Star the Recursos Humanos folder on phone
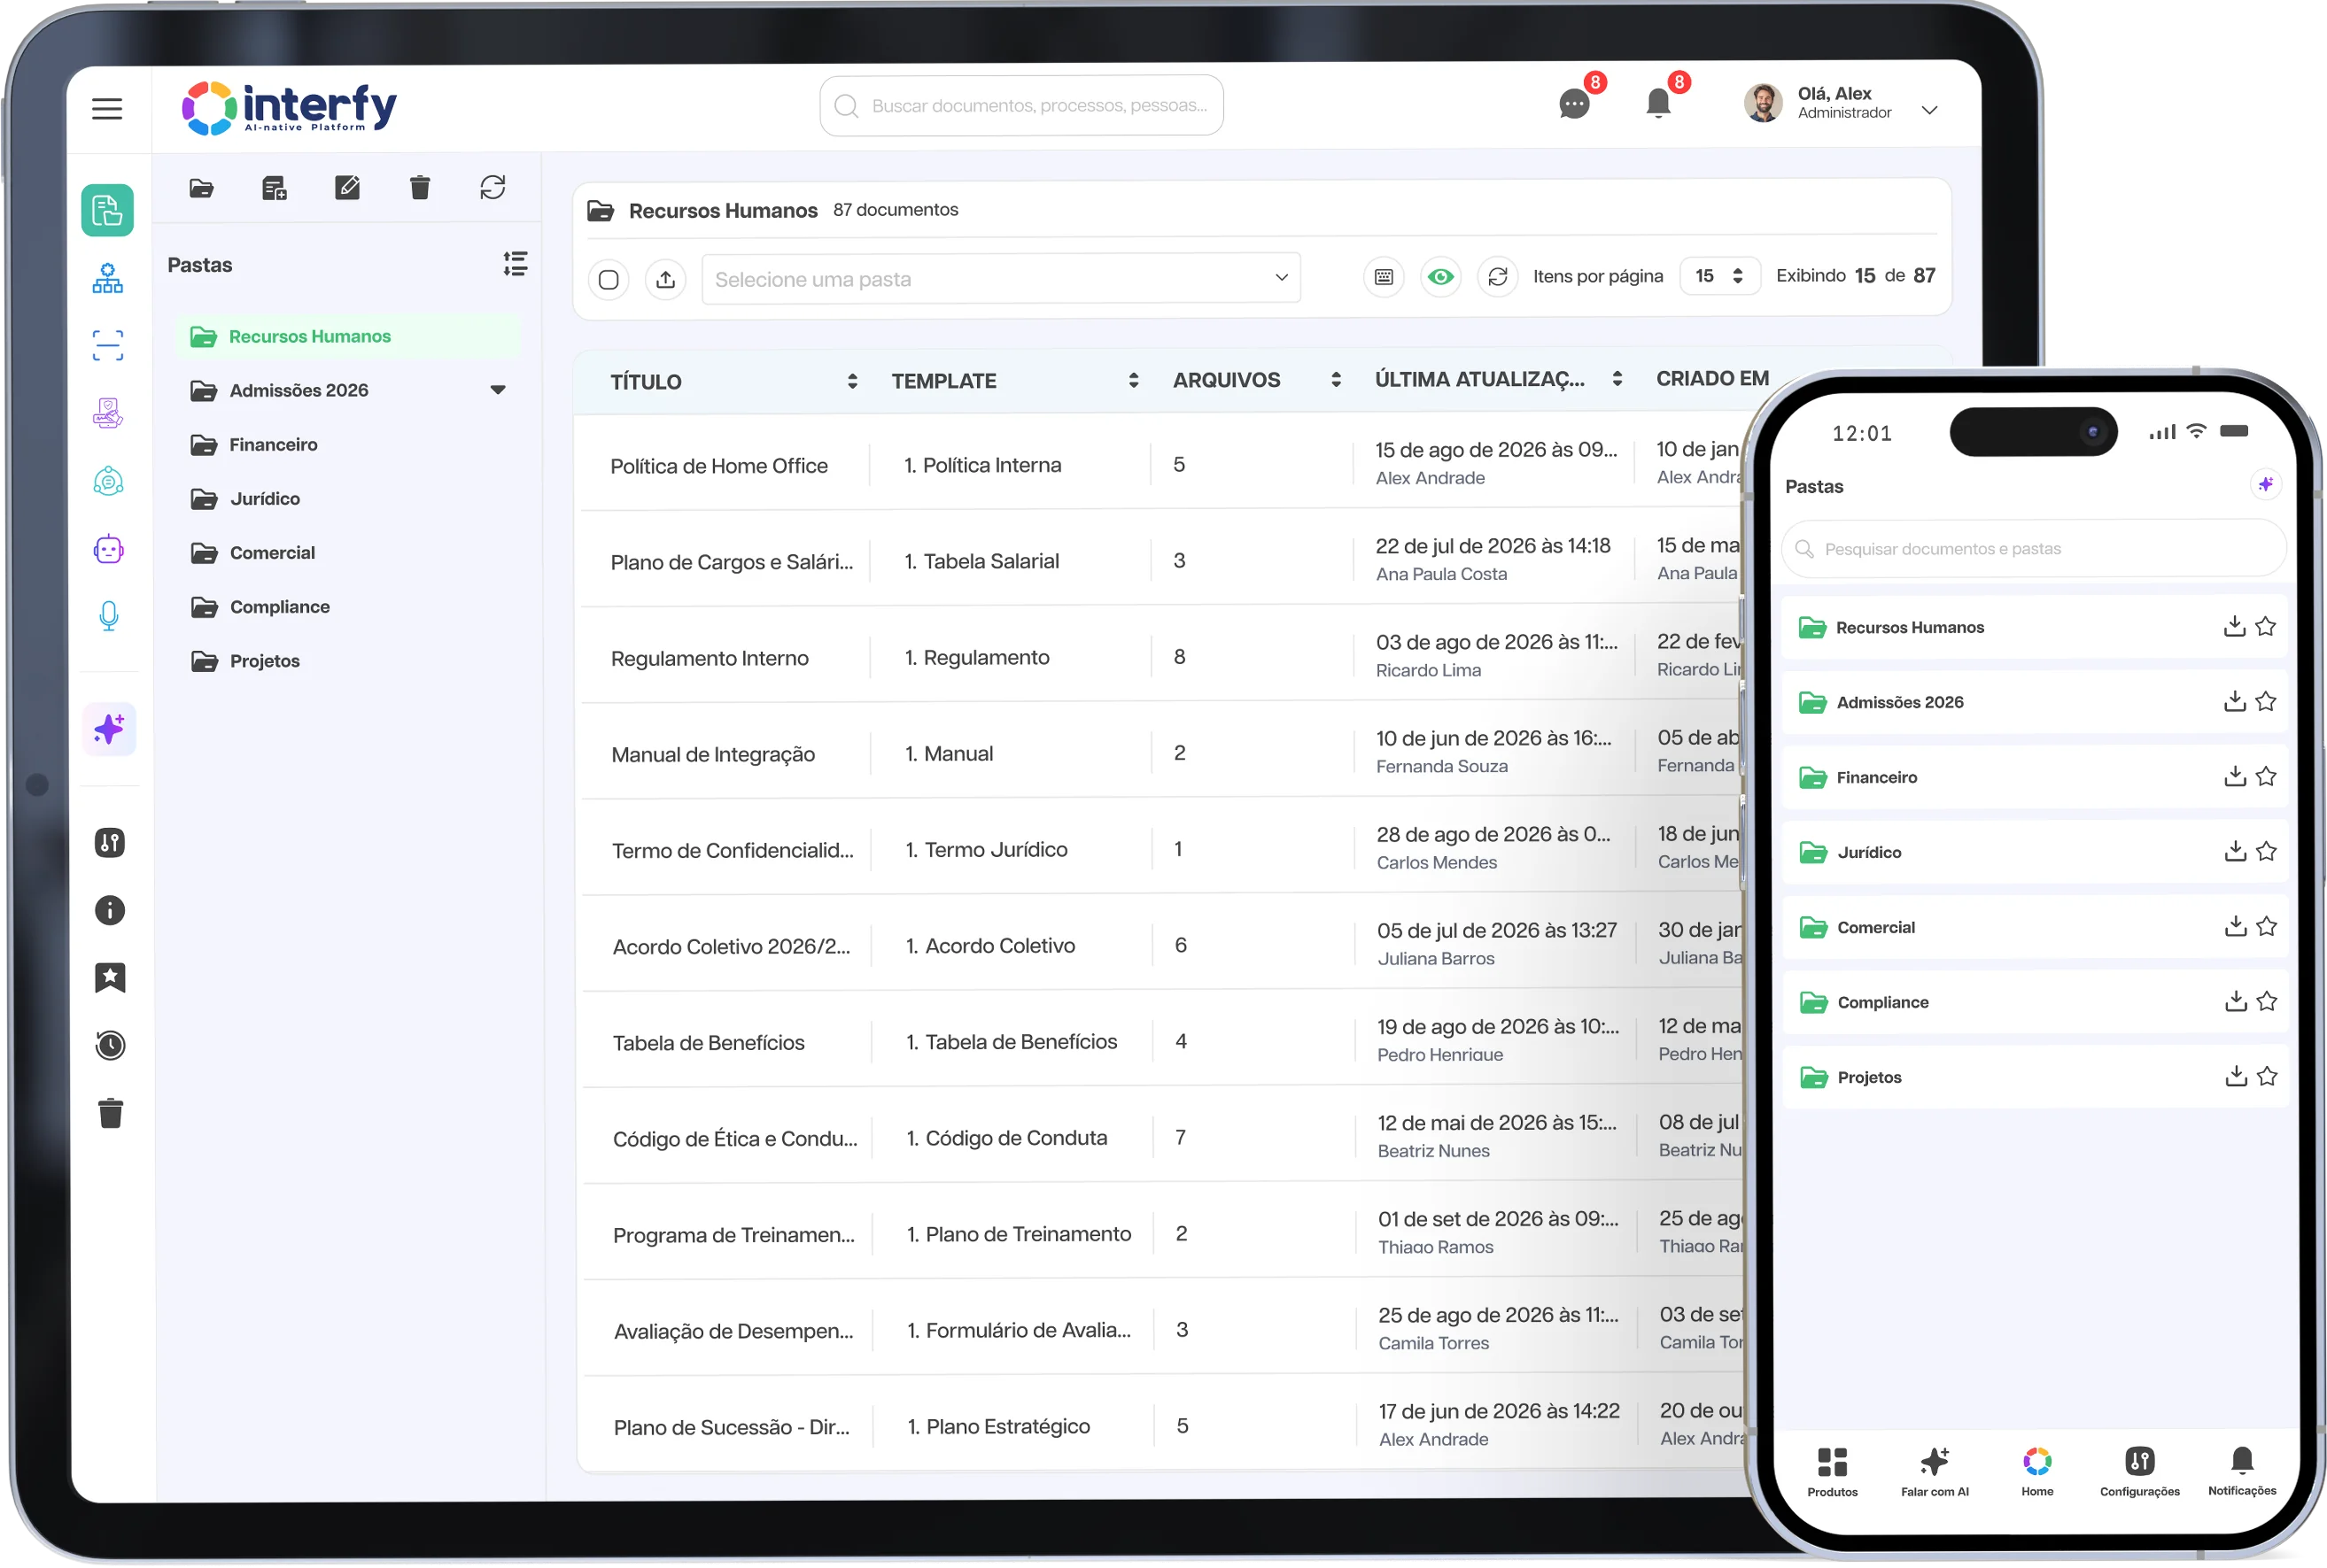The image size is (2327, 1568). [x=2266, y=626]
